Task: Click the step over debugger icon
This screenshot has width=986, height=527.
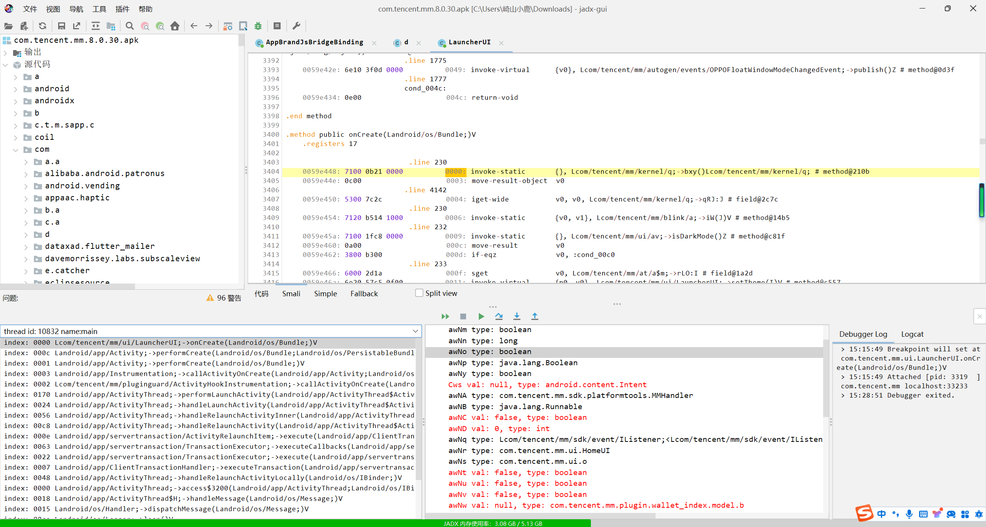Action: point(499,316)
